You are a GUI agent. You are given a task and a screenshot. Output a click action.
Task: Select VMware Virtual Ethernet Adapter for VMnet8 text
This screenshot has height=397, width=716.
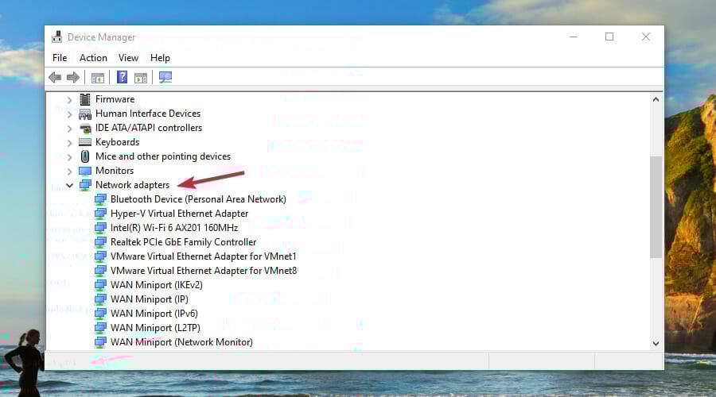tap(203, 271)
